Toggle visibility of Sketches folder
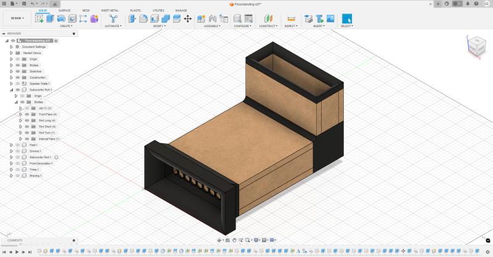This screenshot has height=257, width=493. [x=18, y=71]
